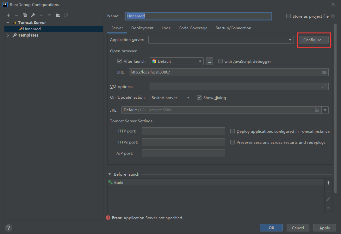Enable Deploy applications configured in Tomcat instance
341x234 pixels.
232,132
